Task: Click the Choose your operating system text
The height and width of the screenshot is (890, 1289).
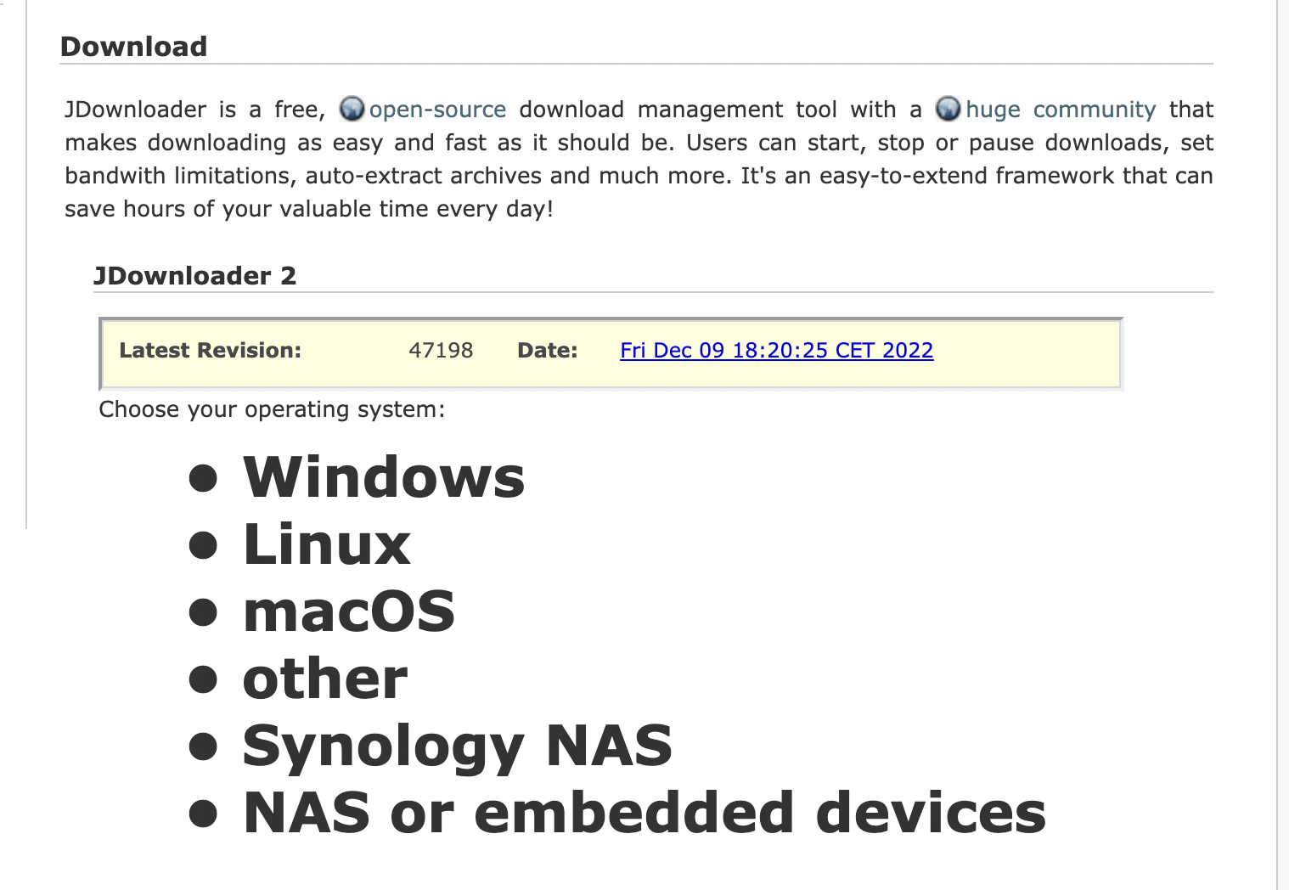Action: pos(272,409)
